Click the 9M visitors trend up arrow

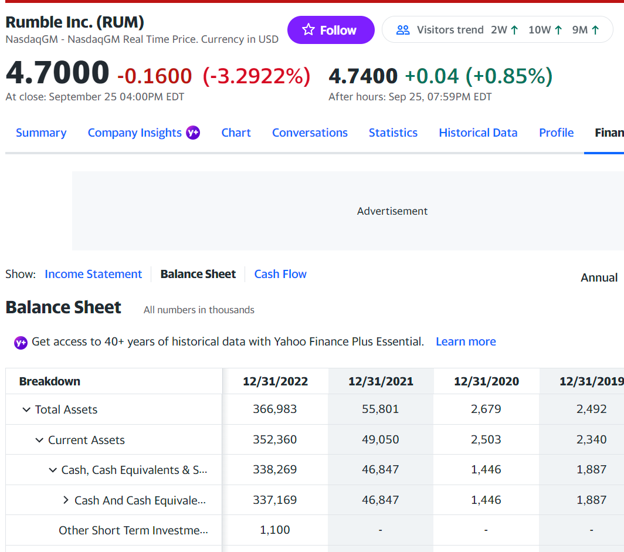(x=595, y=30)
